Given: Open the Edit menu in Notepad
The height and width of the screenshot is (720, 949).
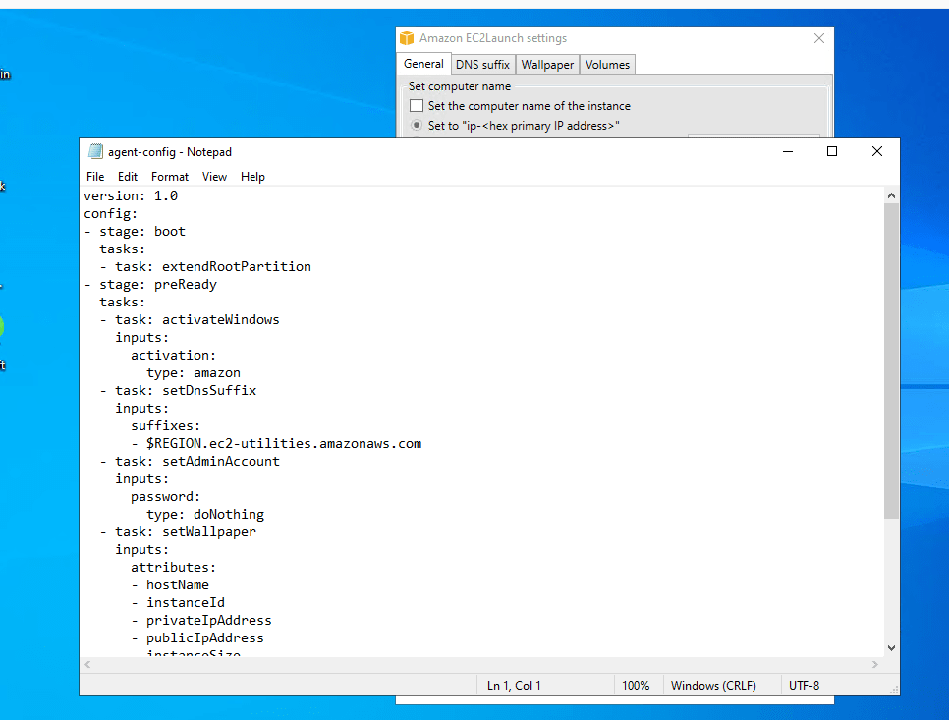Looking at the screenshot, I should pos(127,177).
